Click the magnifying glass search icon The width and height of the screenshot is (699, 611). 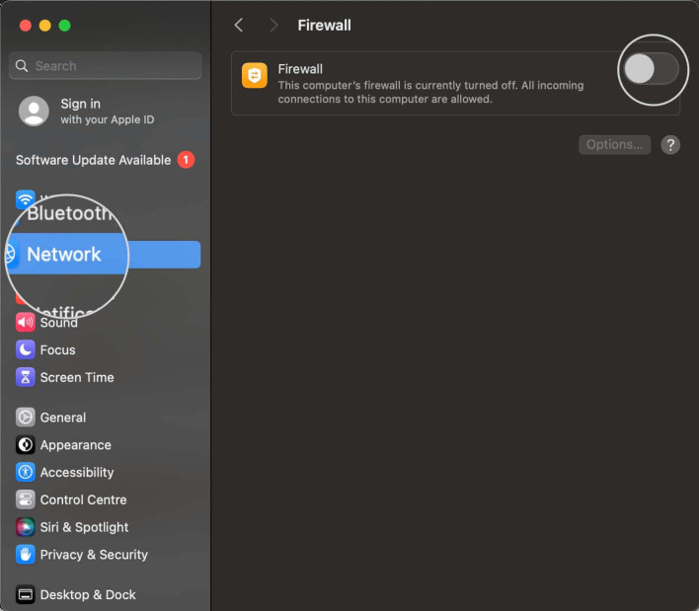[22, 66]
